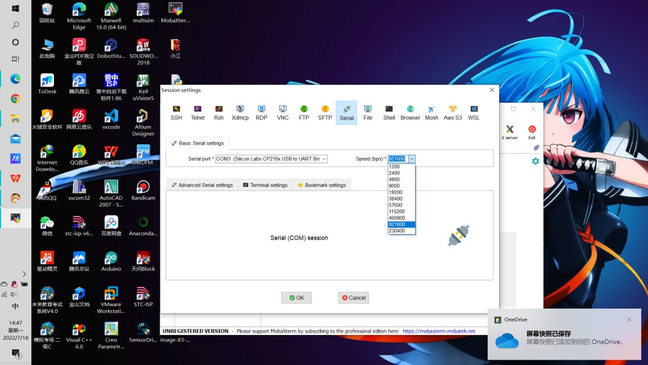
Task: Open vscode desktop shortcut
Action: pyautogui.click(x=111, y=119)
